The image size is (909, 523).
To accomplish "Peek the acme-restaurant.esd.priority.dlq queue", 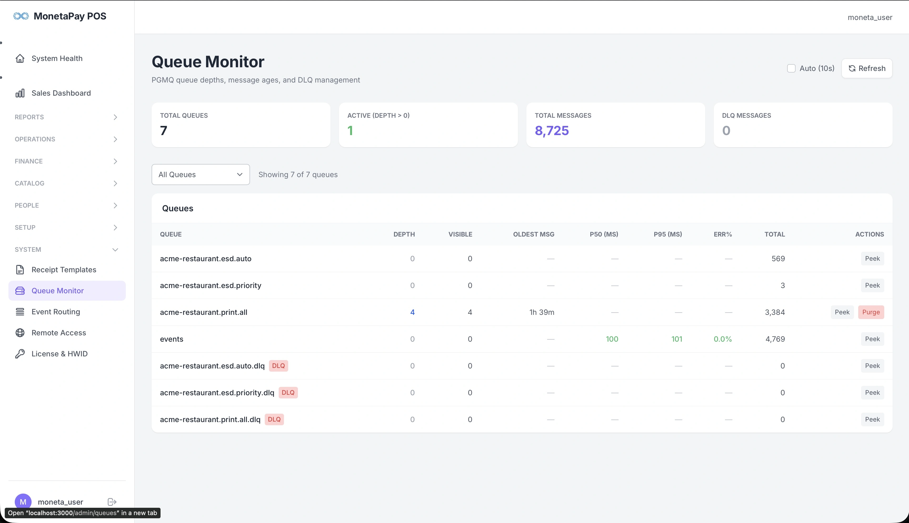I will point(872,393).
